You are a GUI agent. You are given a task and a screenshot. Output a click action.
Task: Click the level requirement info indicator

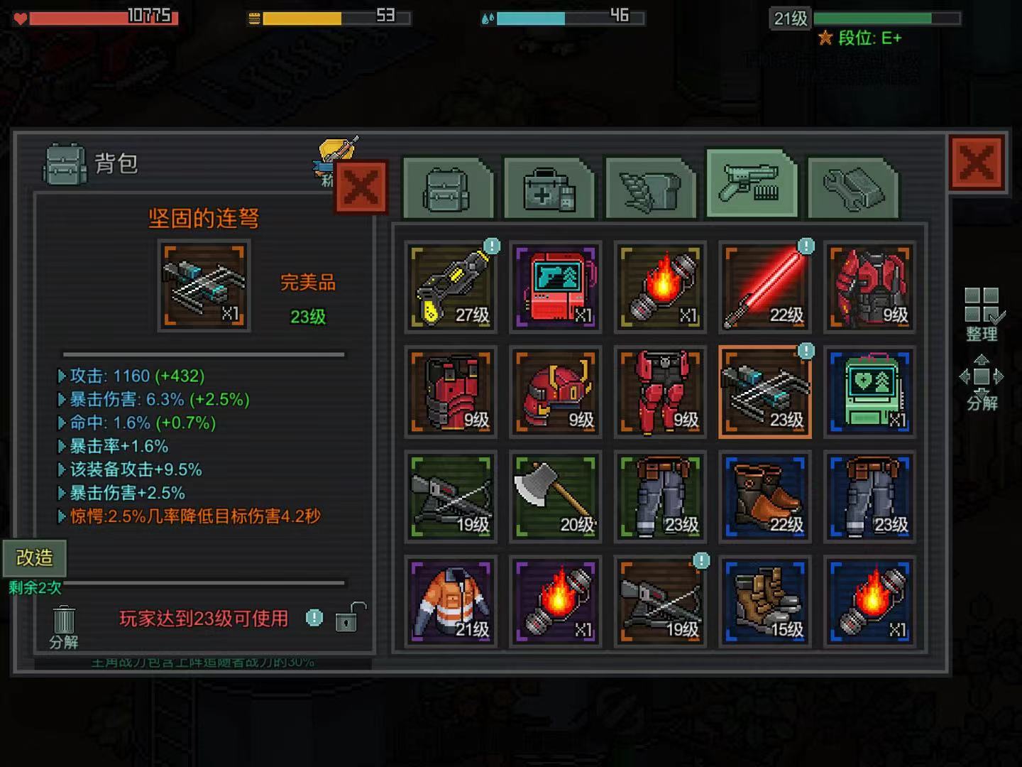[x=314, y=618]
